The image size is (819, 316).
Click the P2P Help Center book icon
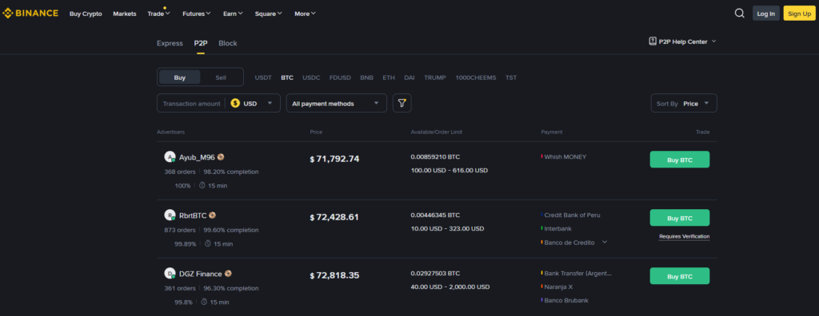coord(653,41)
